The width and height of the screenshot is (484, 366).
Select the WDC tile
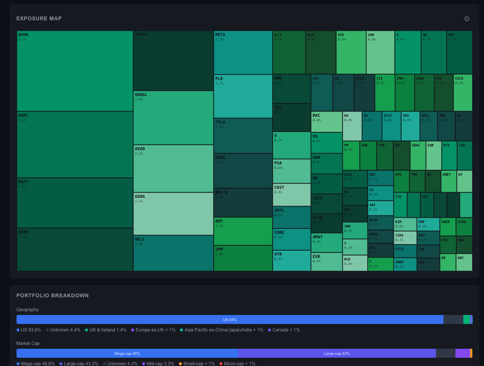(x=464, y=262)
